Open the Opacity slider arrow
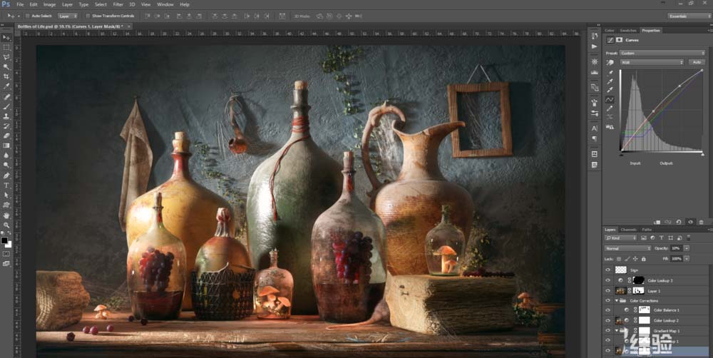Viewport: 713px width, 358px height. tap(686, 248)
